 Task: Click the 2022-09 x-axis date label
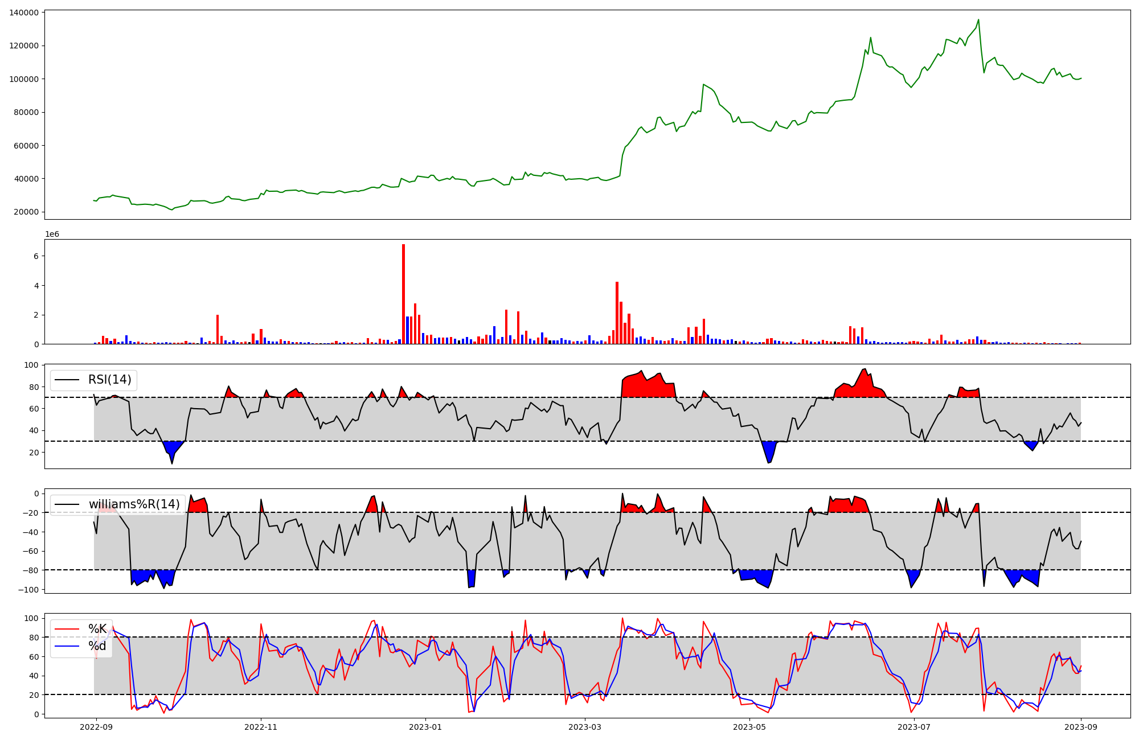coord(96,727)
